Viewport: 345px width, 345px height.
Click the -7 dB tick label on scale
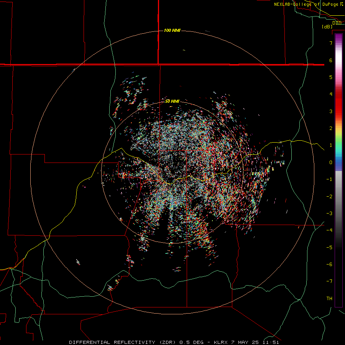coord(329,281)
